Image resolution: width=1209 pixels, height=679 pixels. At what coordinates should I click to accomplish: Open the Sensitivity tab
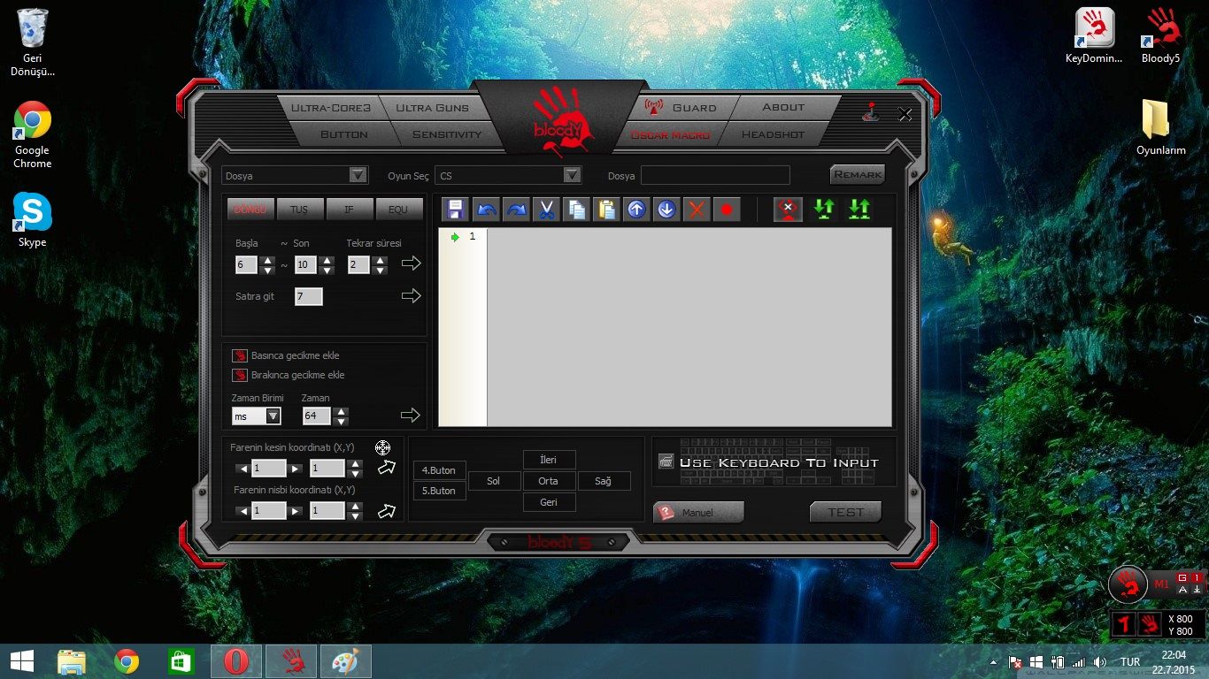tap(447, 134)
